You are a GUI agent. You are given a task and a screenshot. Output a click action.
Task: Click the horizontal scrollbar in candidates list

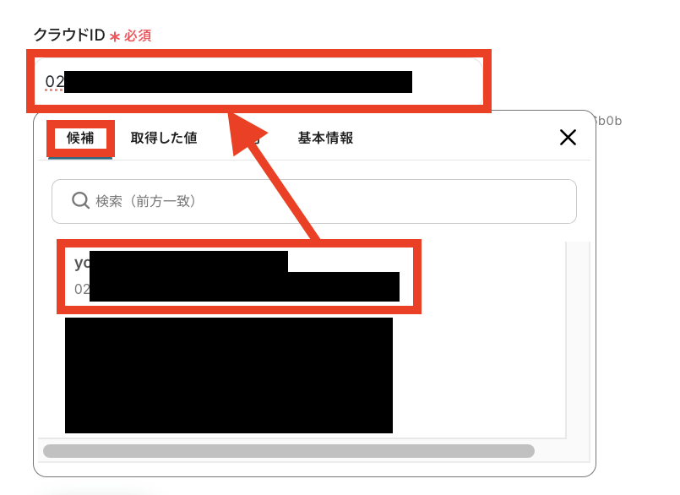pos(289,451)
